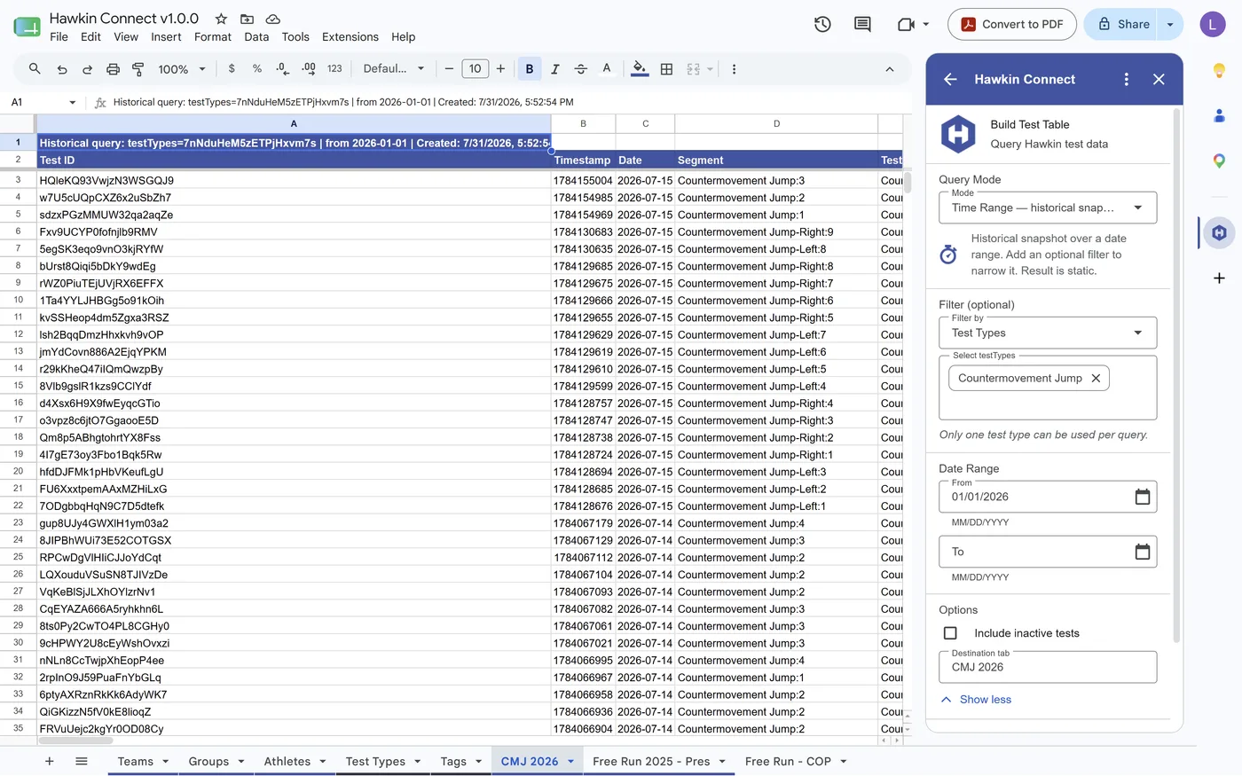The width and height of the screenshot is (1242, 776).
Task: Open more number formats
Action: tap(334, 69)
